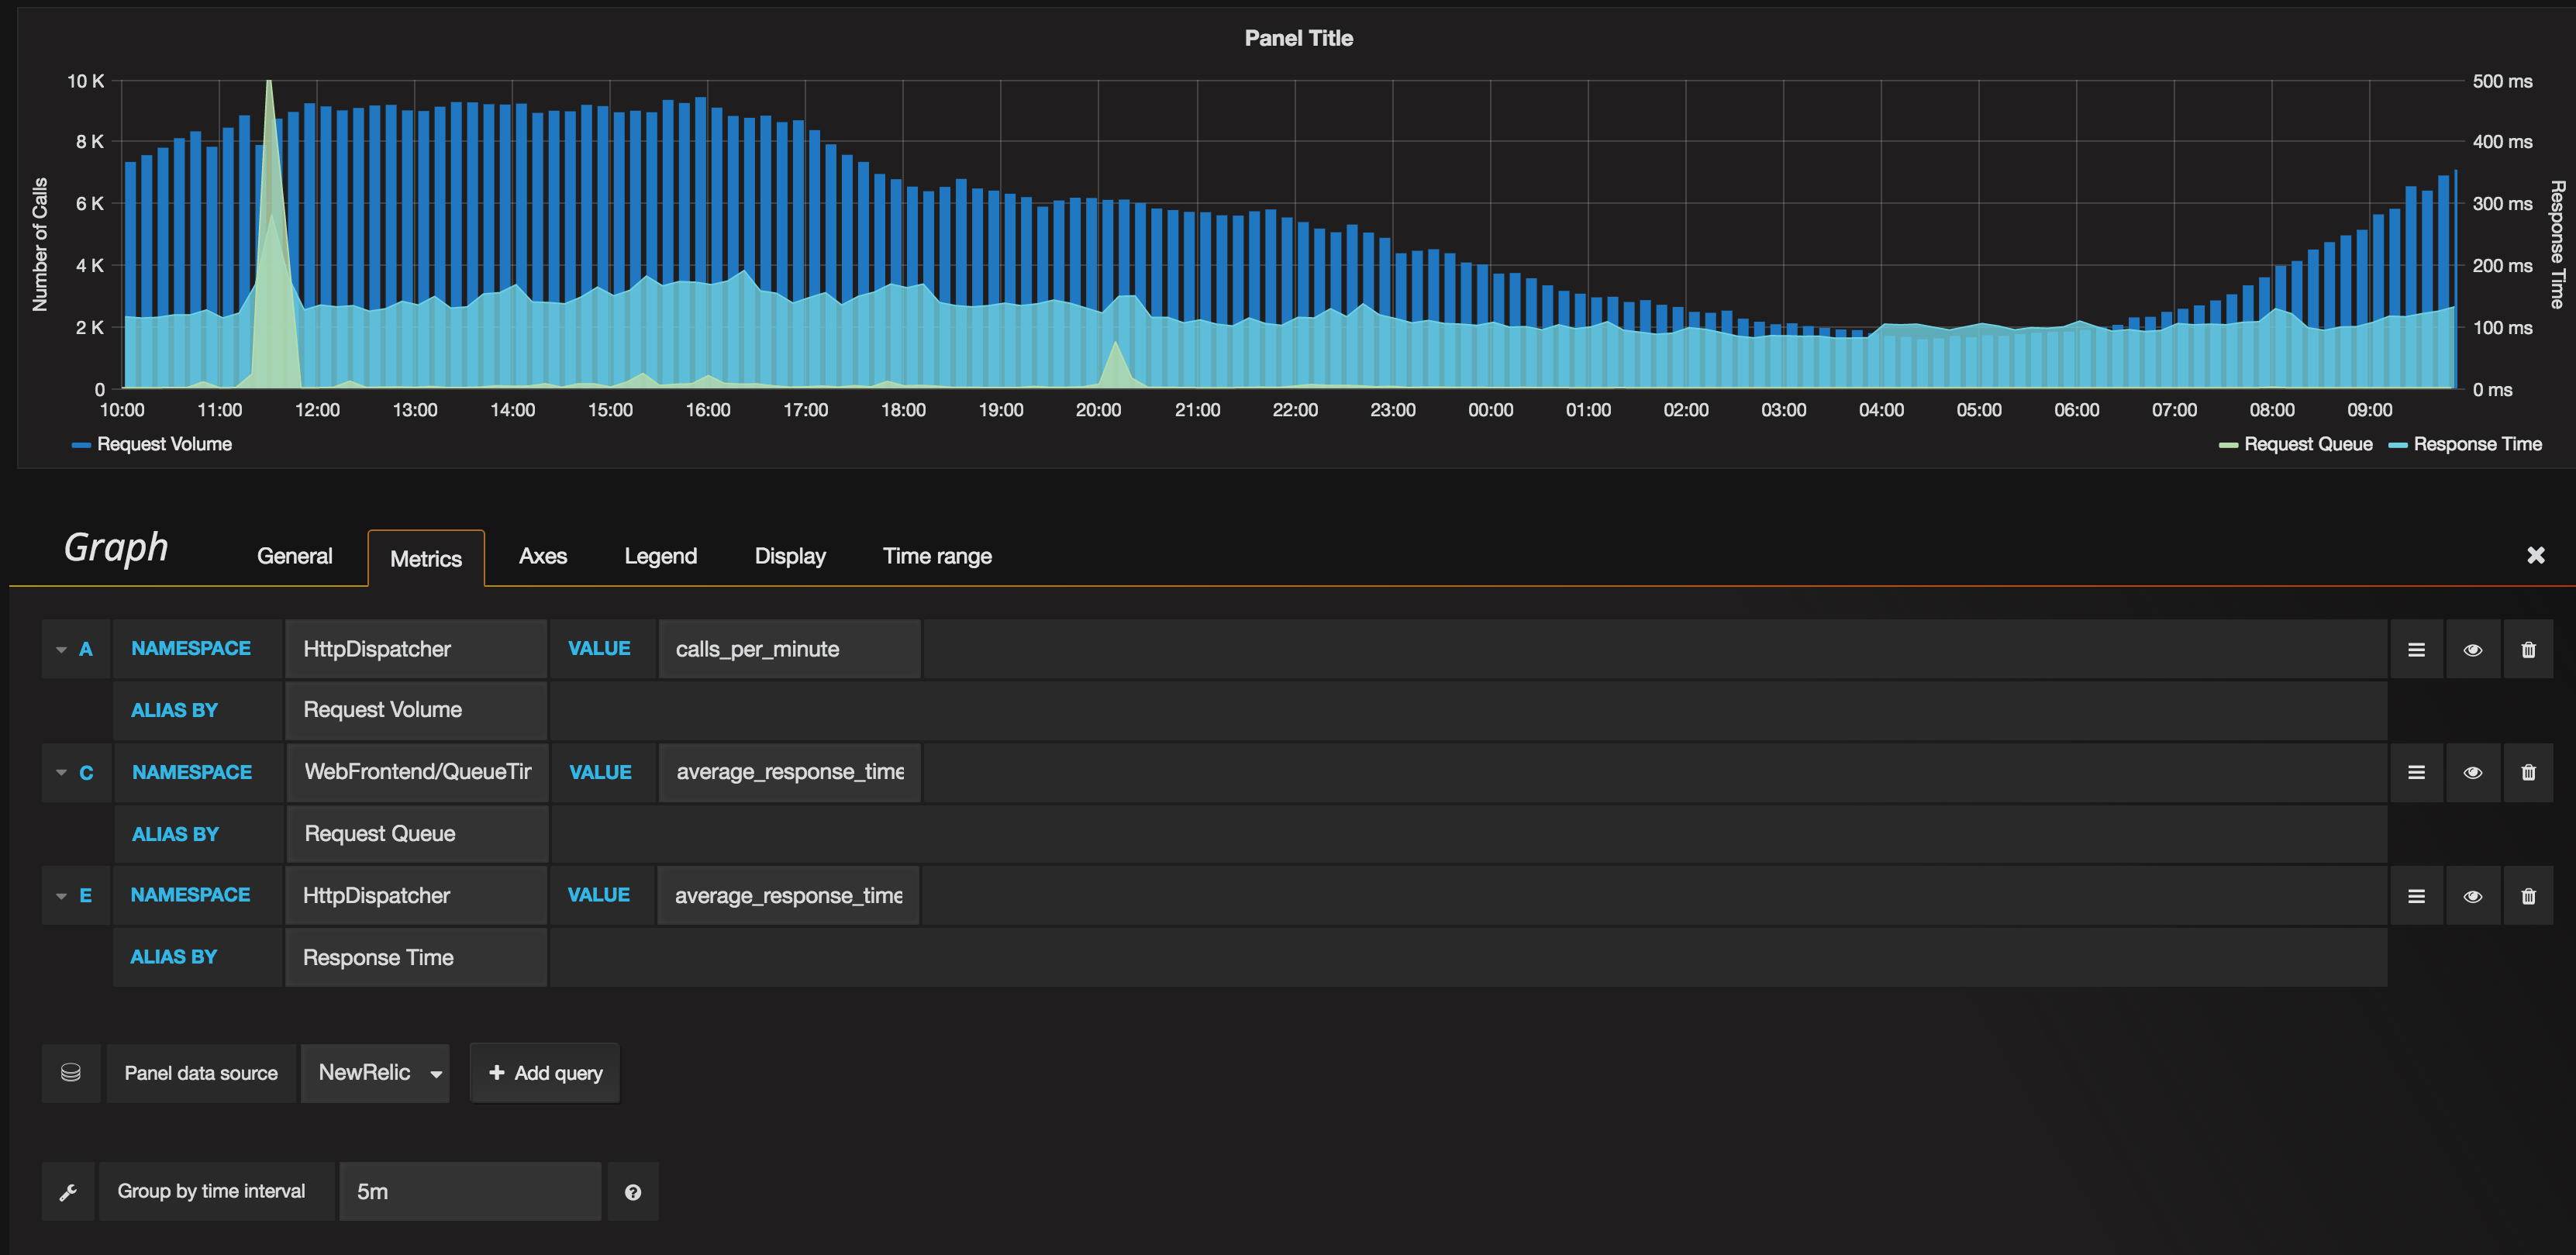Collapse query C using its arrow
2576x1255 pixels.
[x=61, y=773]
